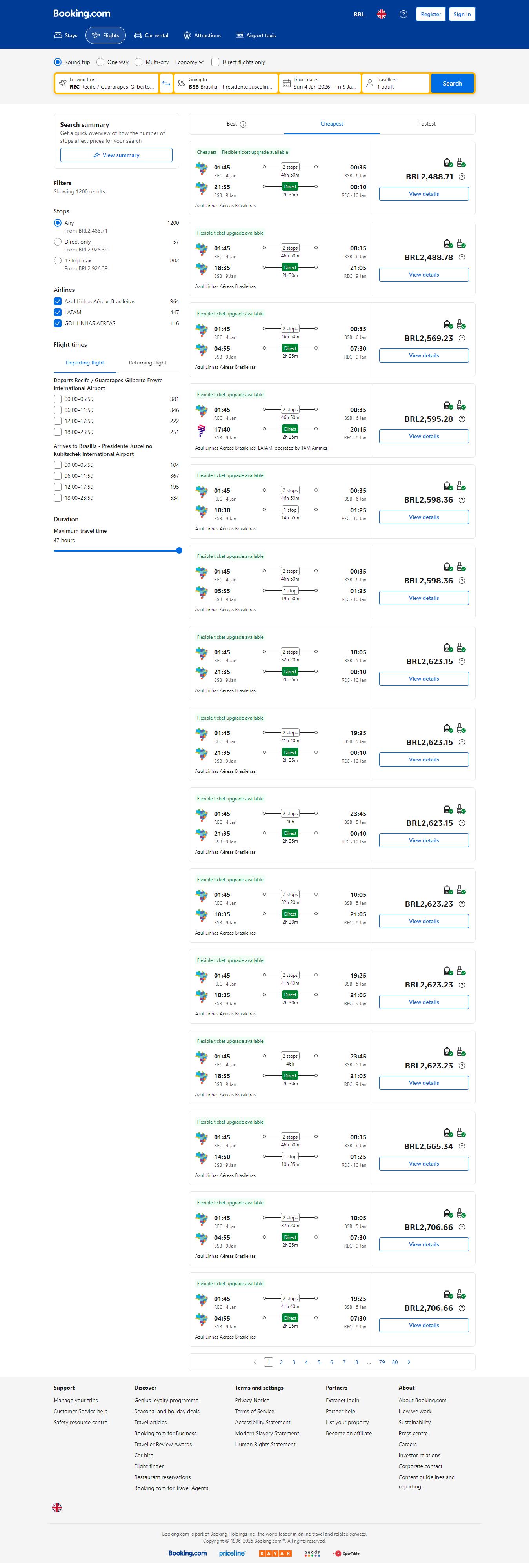Adjust the Maximum travel time slider handle
Screen dimensions: 529x1563
point(179,550)
